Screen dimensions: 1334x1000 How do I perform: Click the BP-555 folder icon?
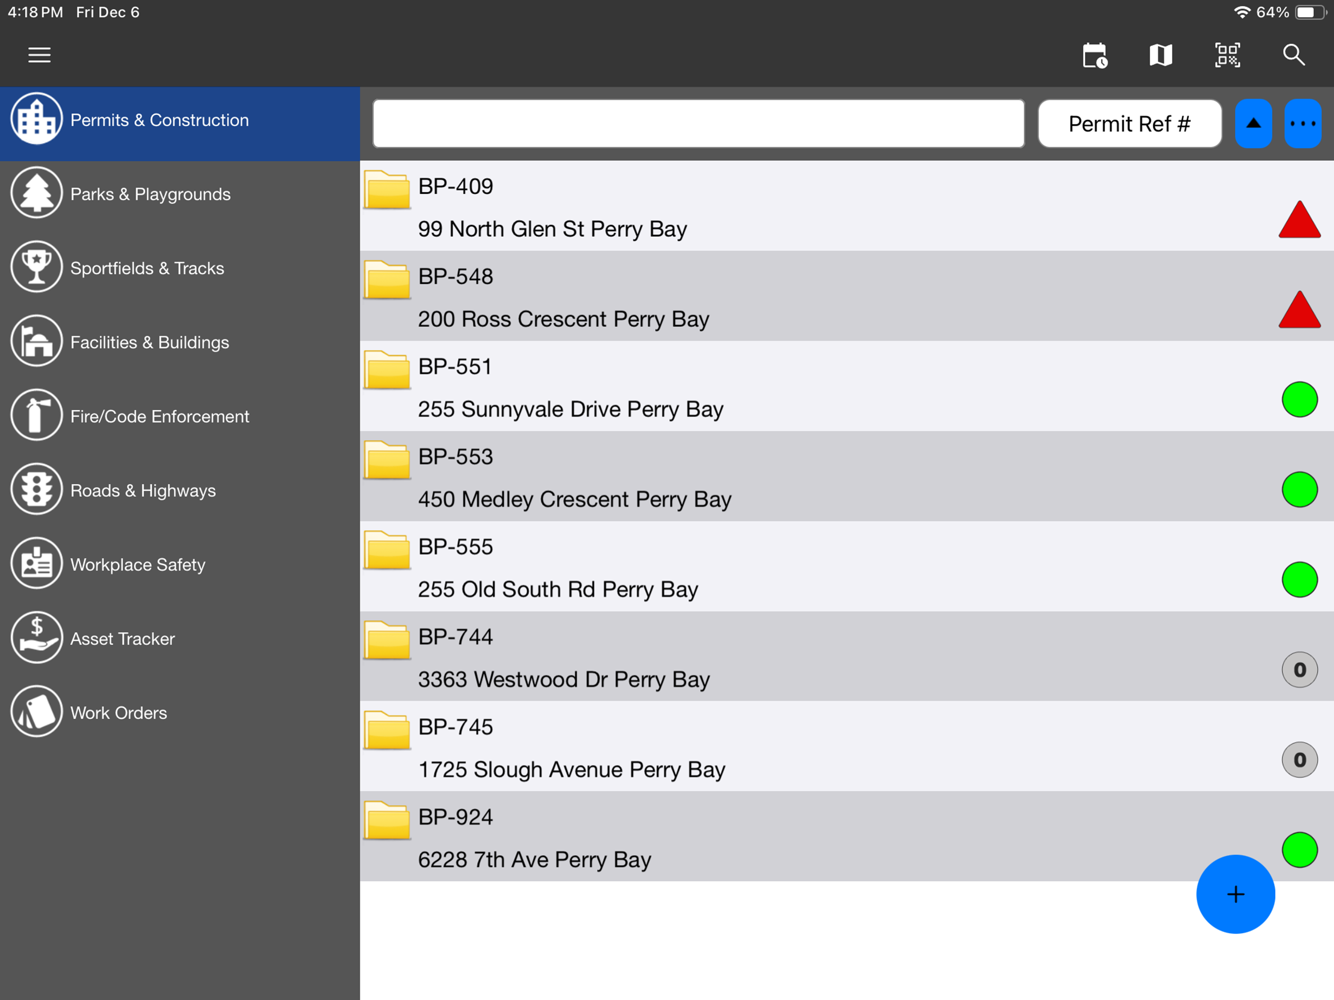(x=387, y=549)
